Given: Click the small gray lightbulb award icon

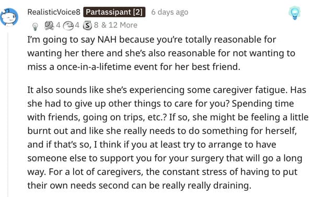Looking at the screenshot, I should (35, 26).
